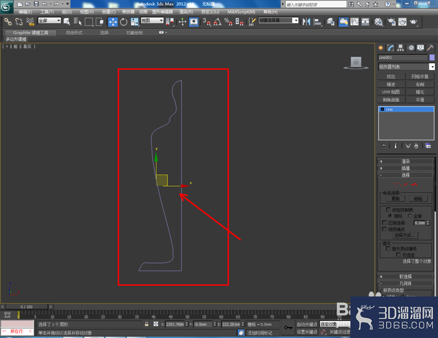Image resolution: width=438 pixels, height=338 pixels.
Task: Switch to the 自由形式 ribbon tab
Action: tap(74, 33)
